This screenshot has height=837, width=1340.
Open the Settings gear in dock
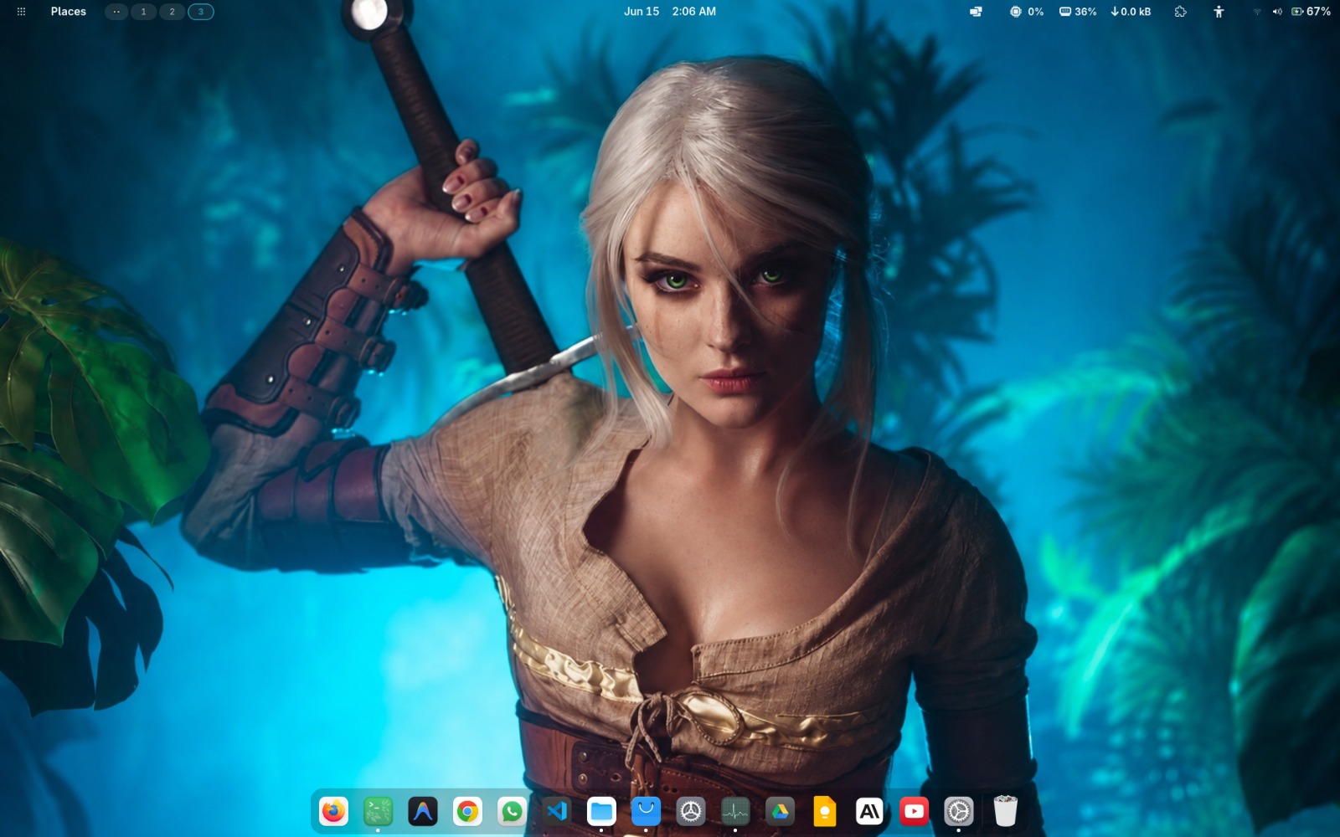tap(959, 811)
